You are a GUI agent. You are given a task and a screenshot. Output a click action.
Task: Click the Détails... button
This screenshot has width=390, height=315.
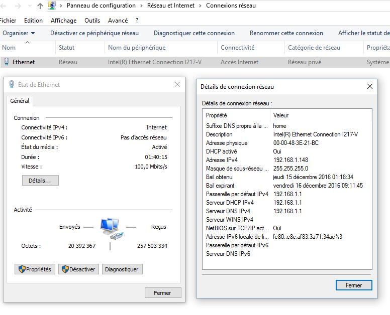tap(40, 180)
